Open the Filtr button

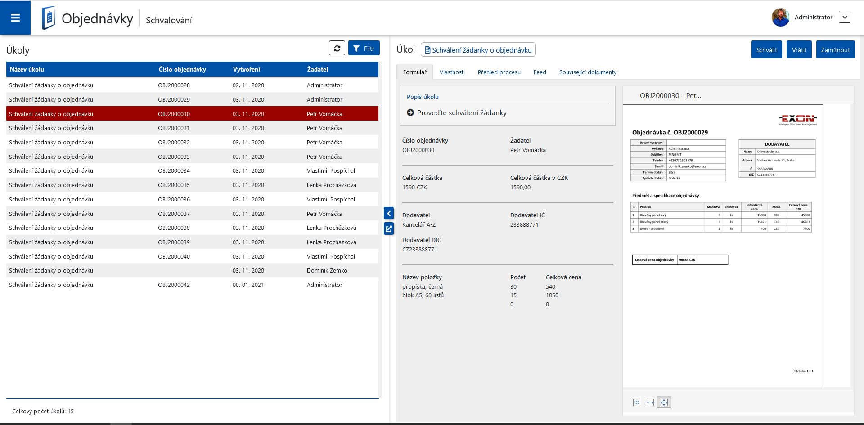(364, 49)
